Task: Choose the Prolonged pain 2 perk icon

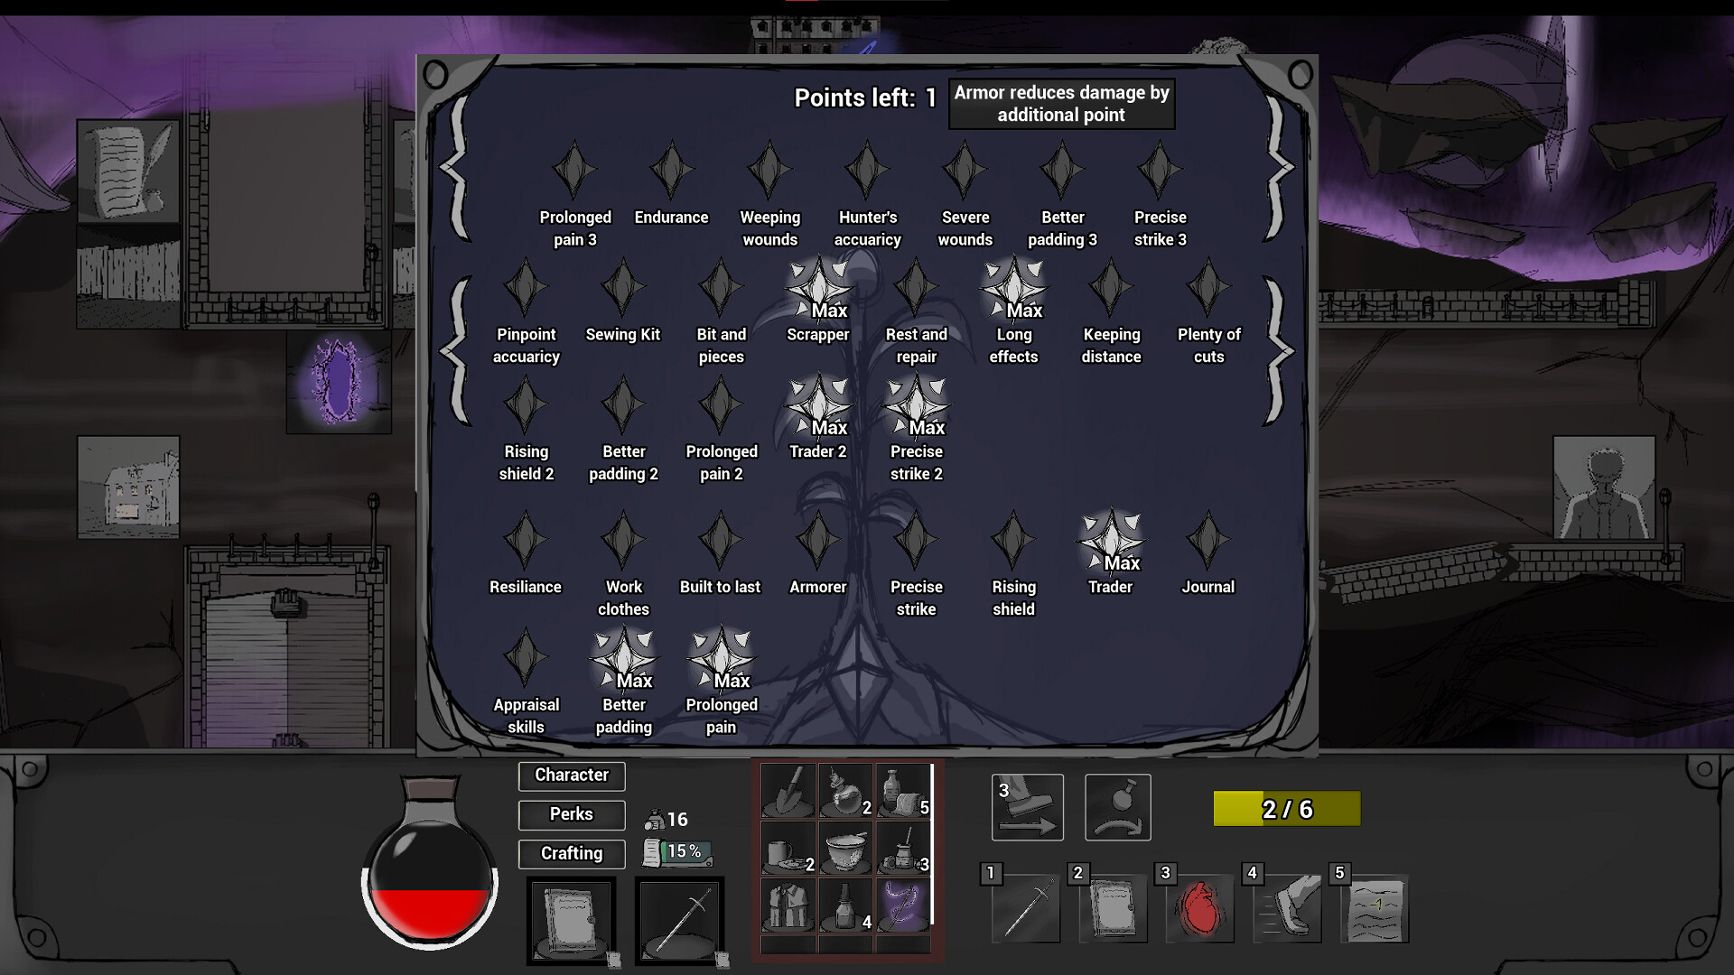Action: click(721, 404)
